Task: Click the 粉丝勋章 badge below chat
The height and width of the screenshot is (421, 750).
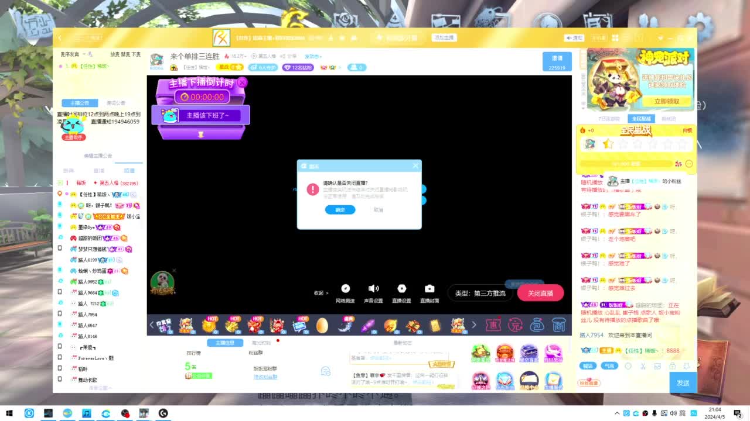Action: pyautogui.click(x=589, y=383)
